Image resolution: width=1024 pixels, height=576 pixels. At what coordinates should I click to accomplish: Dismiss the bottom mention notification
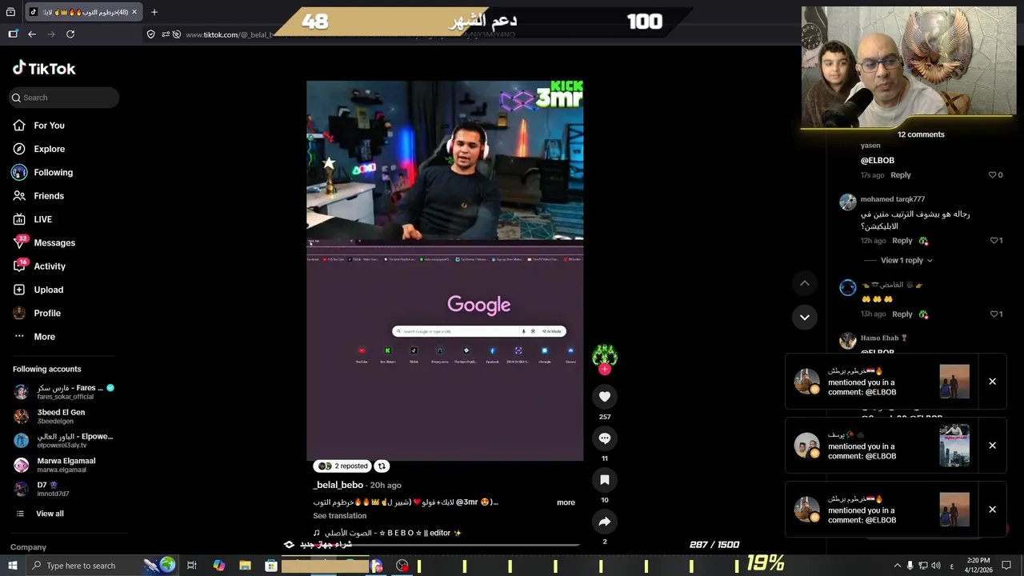[992, 510]
